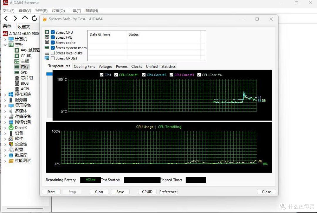317x213 pixels.
Task: Click the 主板 motherboard category icon
Action: coord(11,45)
